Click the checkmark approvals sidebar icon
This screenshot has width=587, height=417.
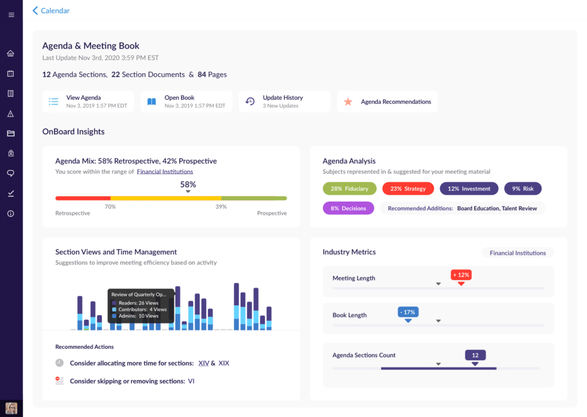pyautogui.click(x=10, y=193)
